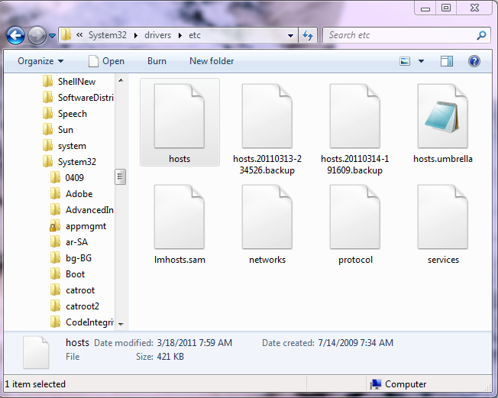Expand arrow after drivers in path
Viewport: 498px width, 398px height.
(x=180, y=35)
